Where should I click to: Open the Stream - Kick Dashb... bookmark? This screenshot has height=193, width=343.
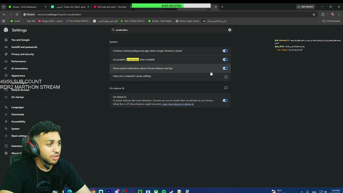point(161,21)
